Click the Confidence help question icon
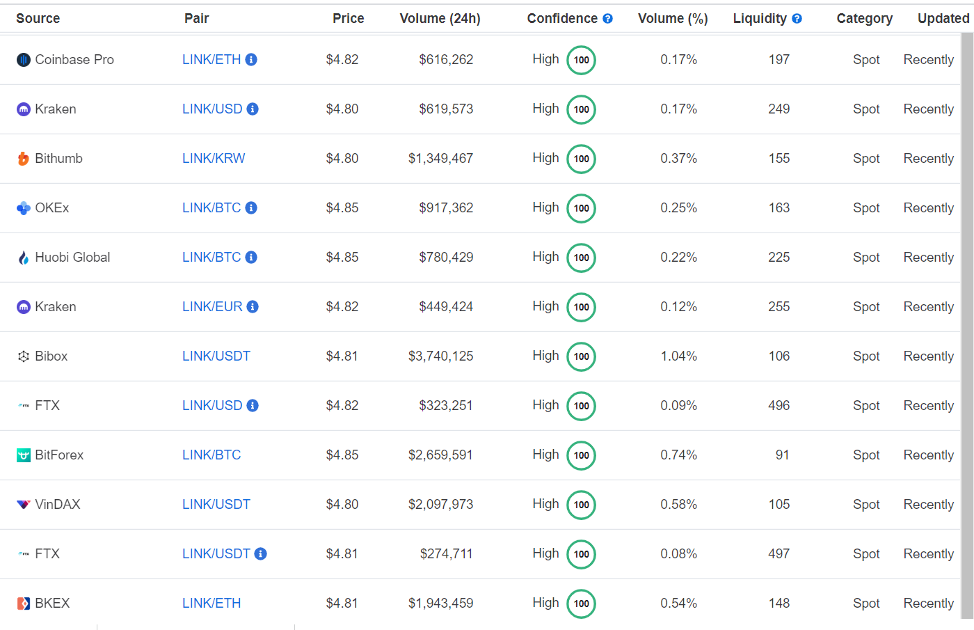974x630 pixels. [607, 19]
